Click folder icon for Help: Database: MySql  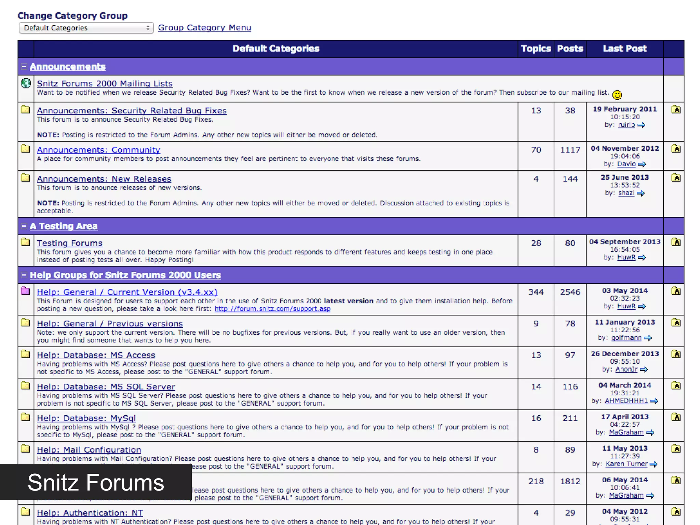25,417
